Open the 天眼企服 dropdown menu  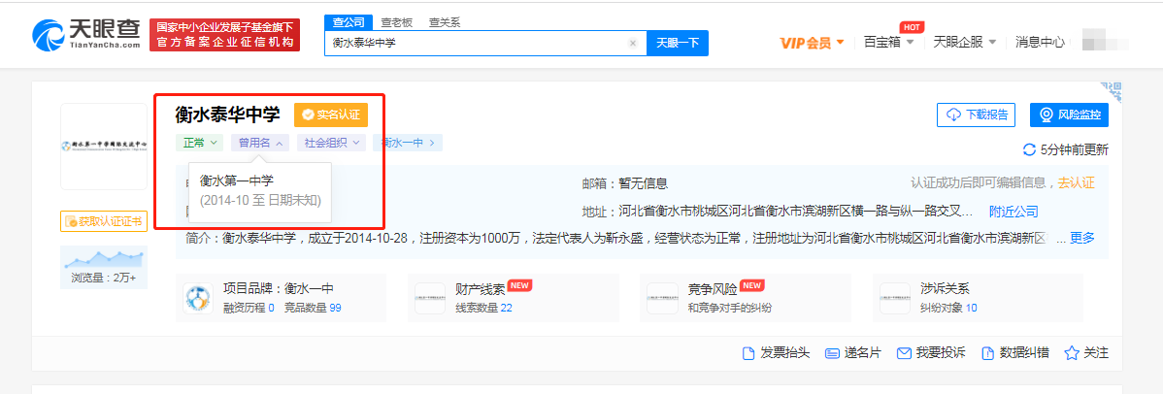[x=965, y=43]
